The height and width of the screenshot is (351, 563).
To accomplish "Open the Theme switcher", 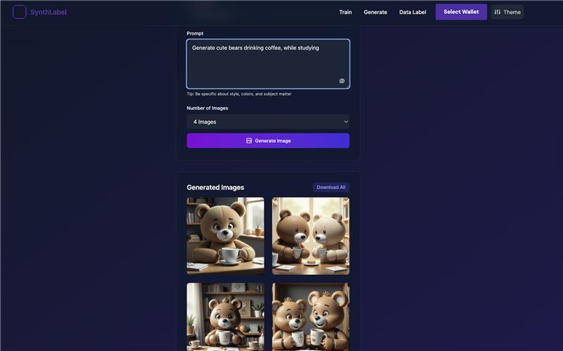I will [x=507, y=12].
